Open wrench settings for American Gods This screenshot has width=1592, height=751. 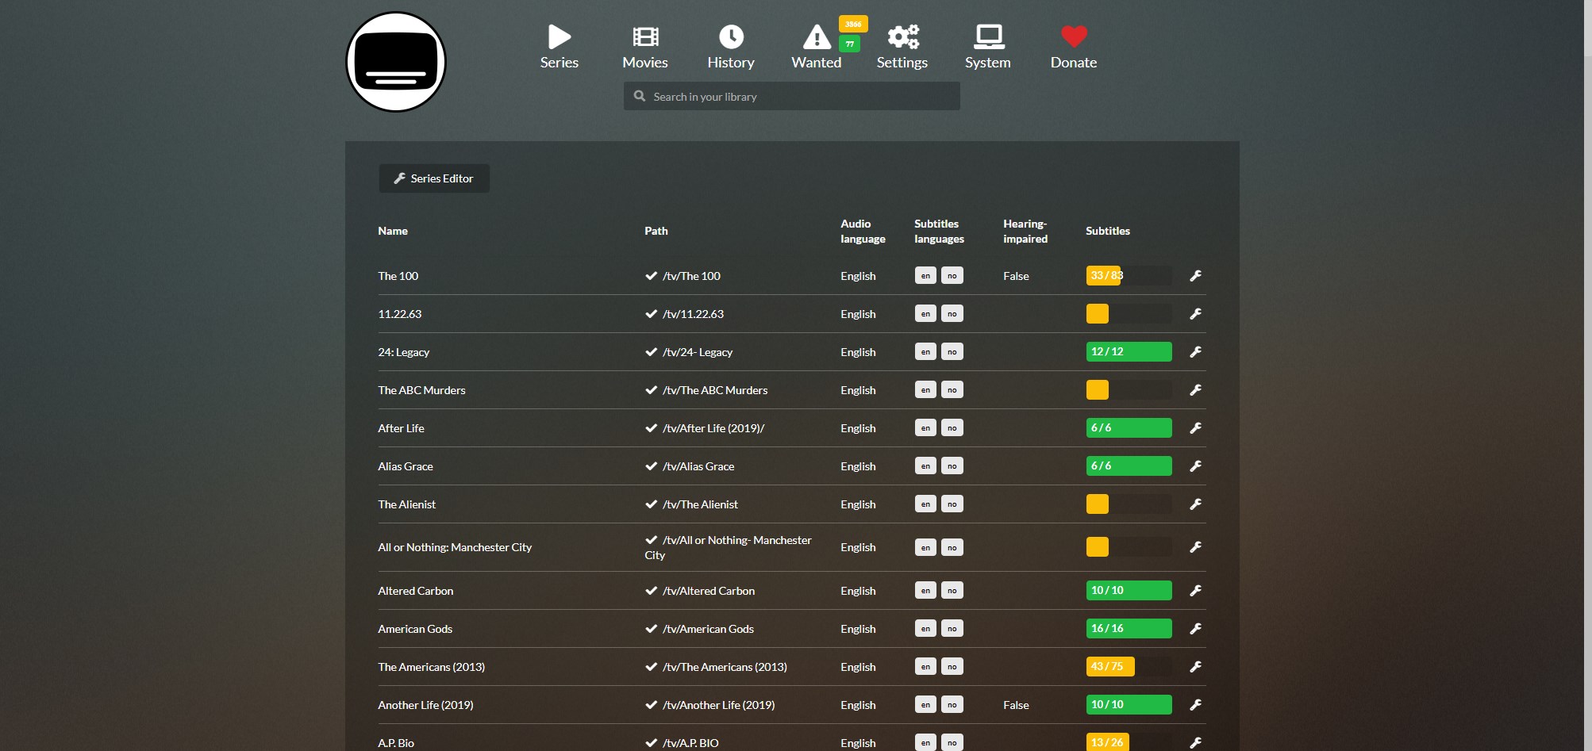click(1195, 629)
